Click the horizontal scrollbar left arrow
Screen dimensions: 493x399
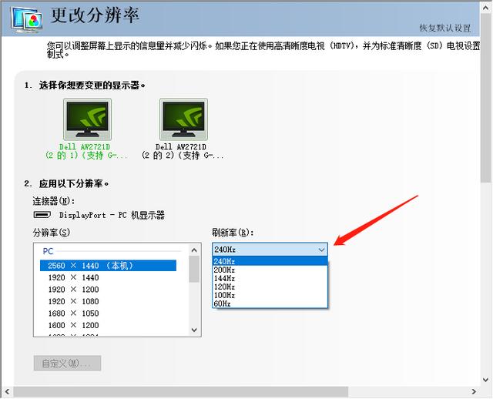point(7,392)
